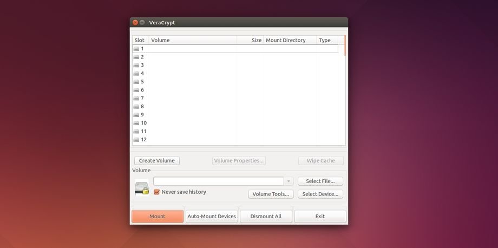
Task: Open the Volume Tools menu button
Action: pos(271,194)
